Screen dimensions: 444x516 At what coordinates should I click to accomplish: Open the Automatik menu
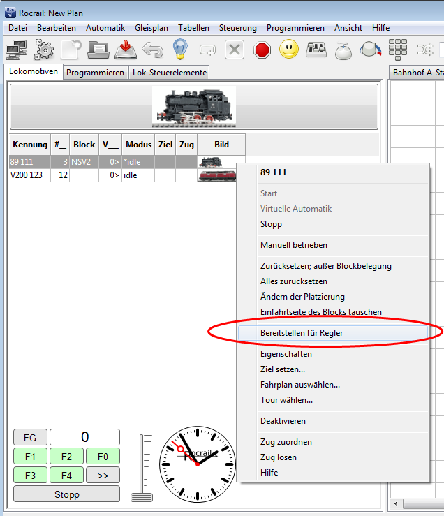pos(105,28)
